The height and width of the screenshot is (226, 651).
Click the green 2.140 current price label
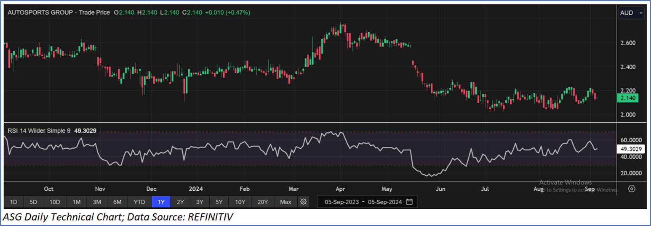click(x=627, y=98)
